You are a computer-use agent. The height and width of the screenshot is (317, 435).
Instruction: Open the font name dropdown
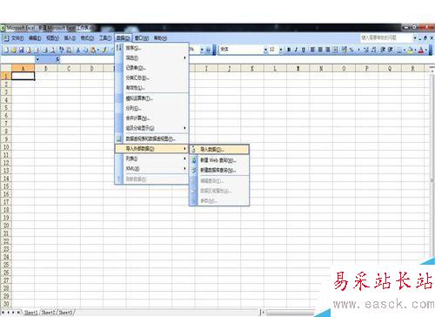265,50
